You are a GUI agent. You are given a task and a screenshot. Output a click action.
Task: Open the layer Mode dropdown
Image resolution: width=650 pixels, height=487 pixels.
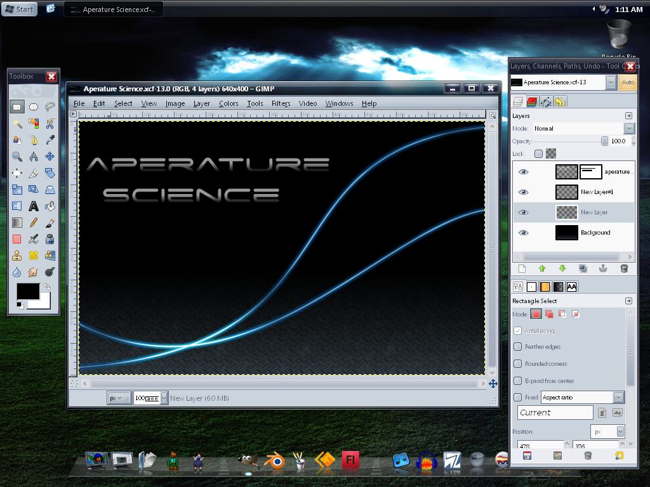(x=628, y=129)
